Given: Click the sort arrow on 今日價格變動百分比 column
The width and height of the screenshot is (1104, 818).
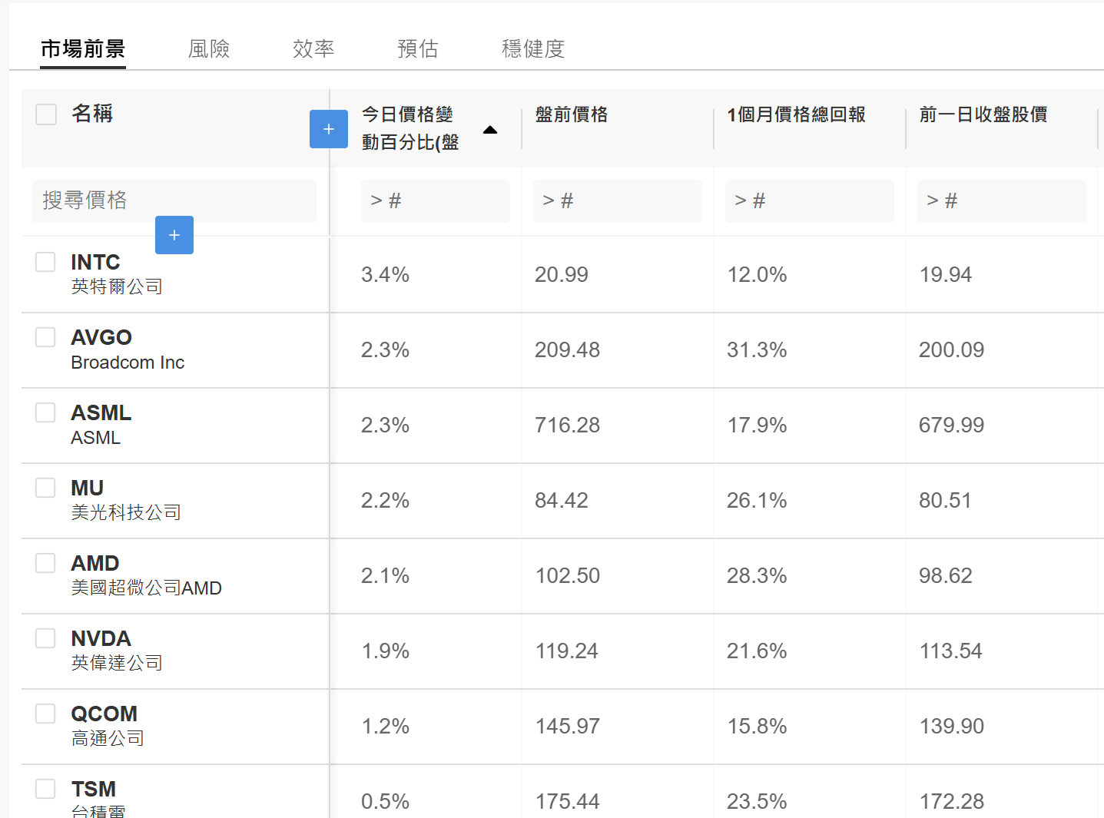Looking at the screenshot, I should click(x=490, y=130).
